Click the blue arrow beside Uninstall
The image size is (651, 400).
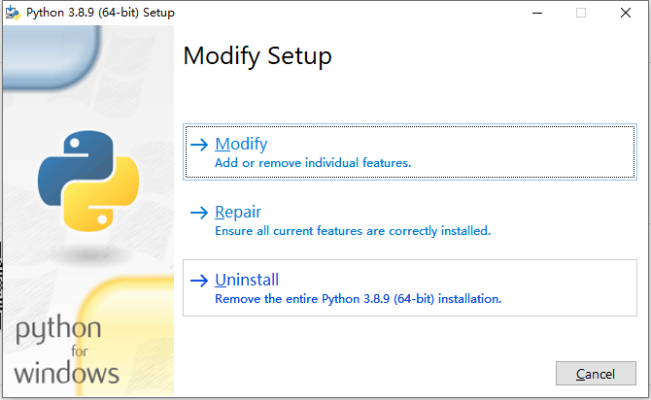coord(199,281)
